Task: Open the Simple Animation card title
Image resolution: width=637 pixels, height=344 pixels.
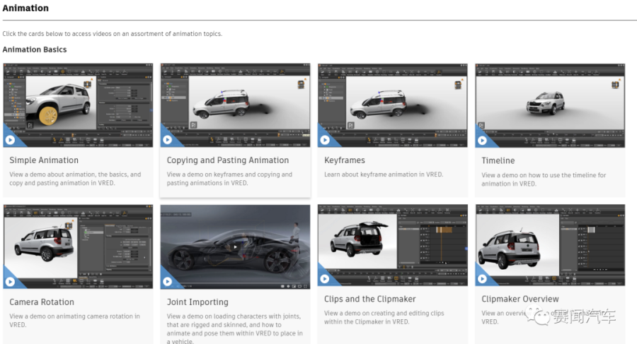Action: pos(44,160)
